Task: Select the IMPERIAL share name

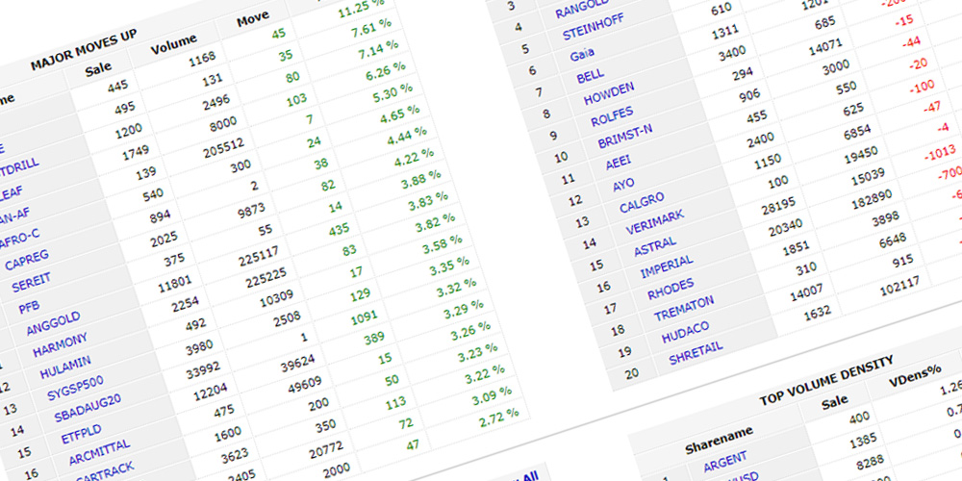Action: [x=666, y=267]
